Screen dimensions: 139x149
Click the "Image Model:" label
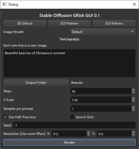tap(14, 32)
